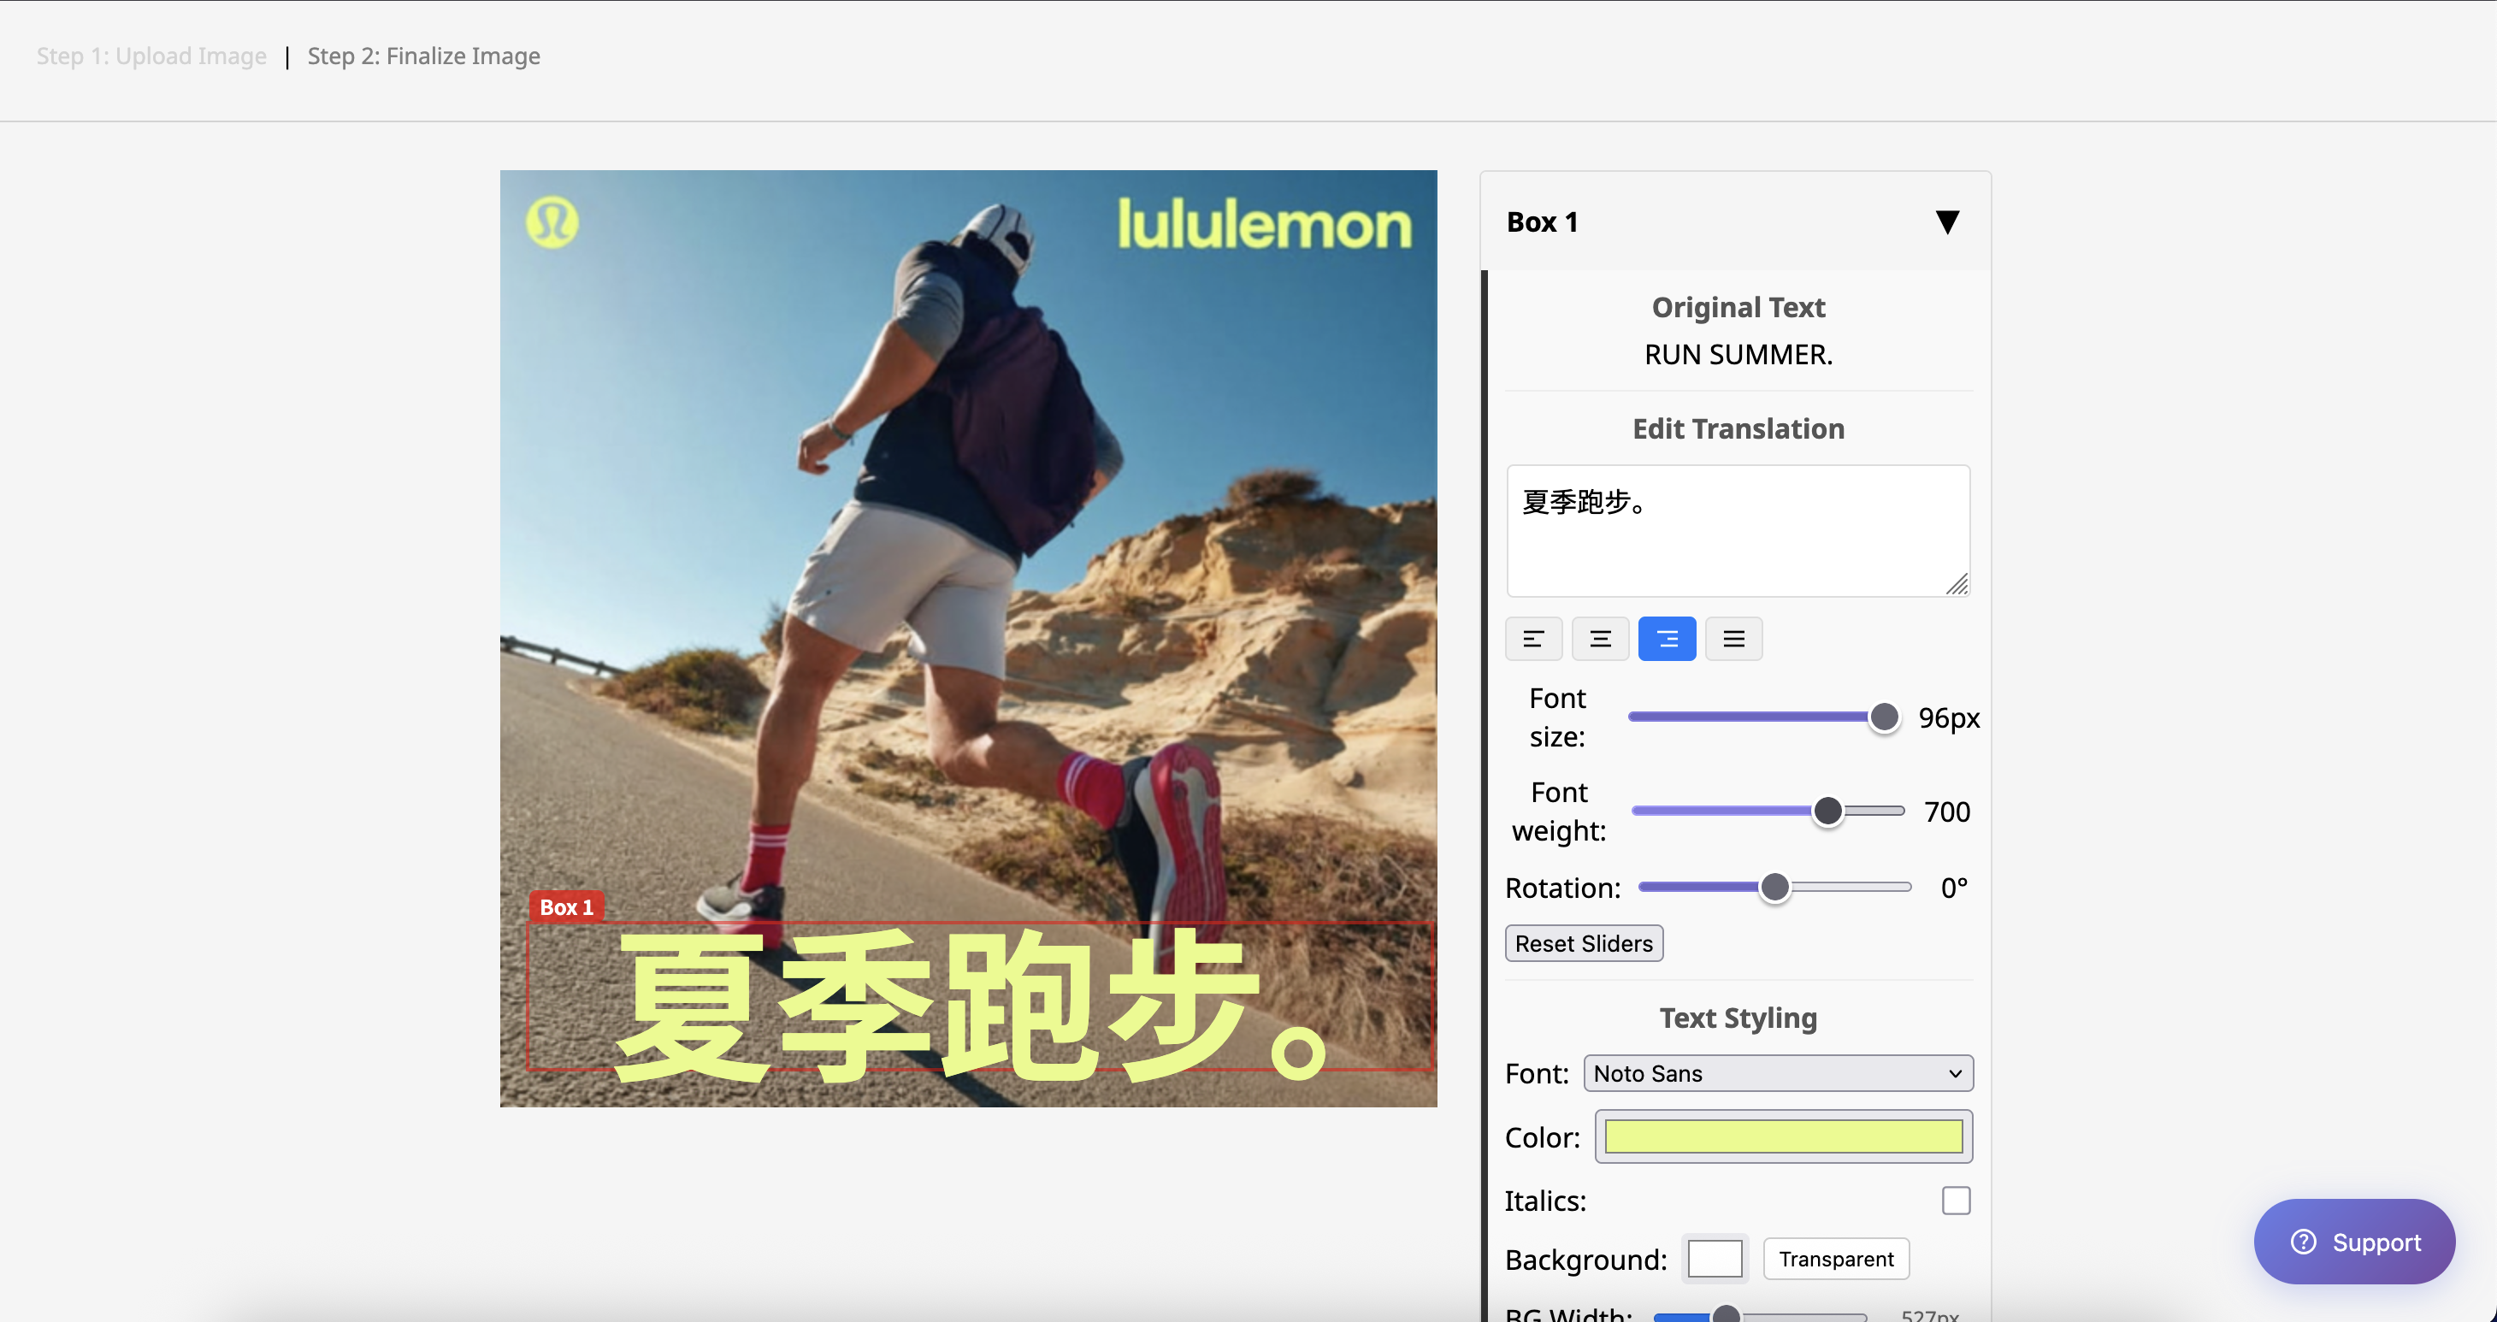Adjust the Rotation slider
Viewport: 2497px width, 1322px height.
point(1774,887)
